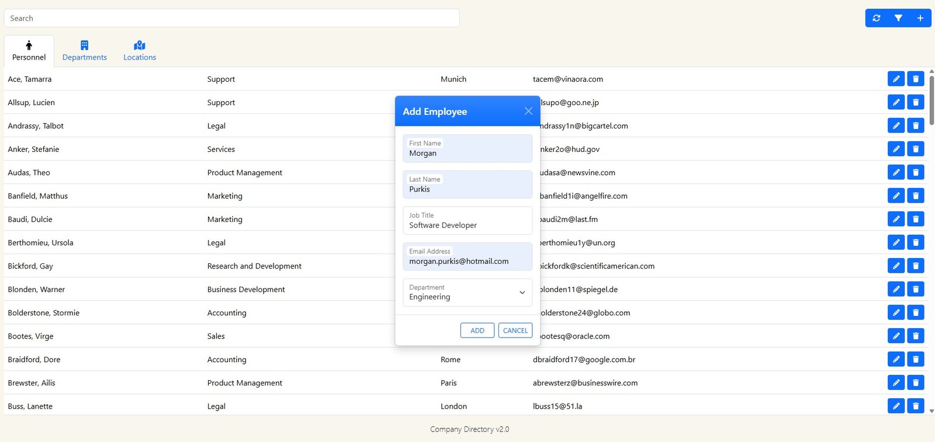Viewport: 935px width, 442px height.
Task: Click the Search box
Action: tap(231, 18)
